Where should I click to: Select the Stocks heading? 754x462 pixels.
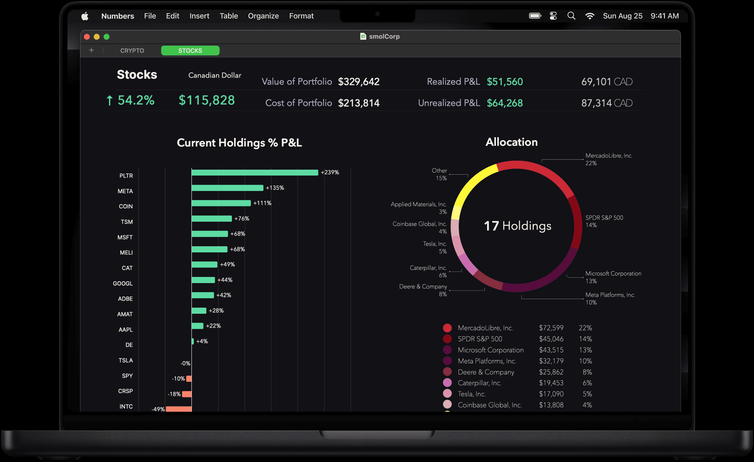tap(137, 75)
